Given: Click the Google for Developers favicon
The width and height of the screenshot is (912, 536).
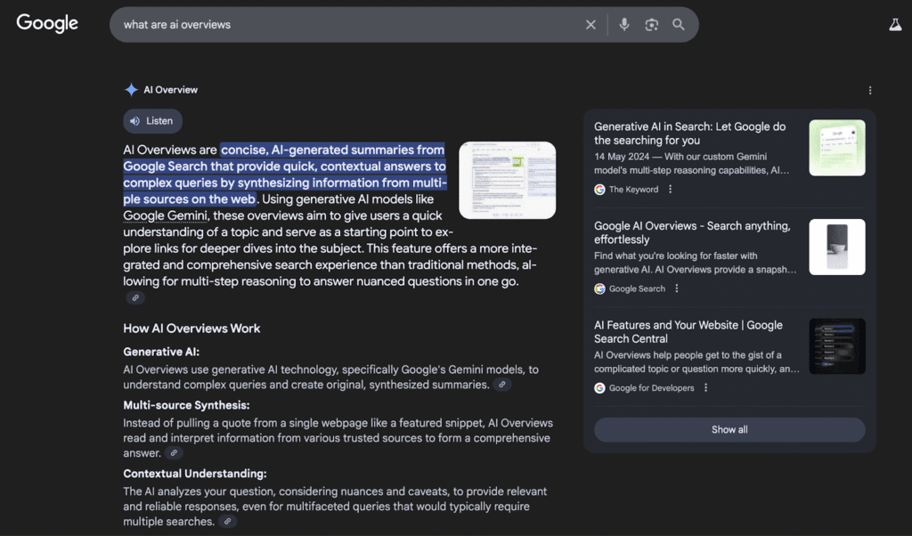Looking at the screenshot, I should [x=599, y=388].
